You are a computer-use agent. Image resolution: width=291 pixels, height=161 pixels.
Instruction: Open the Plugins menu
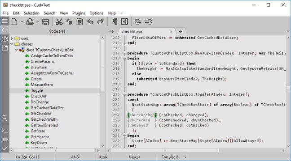(79, 13)
